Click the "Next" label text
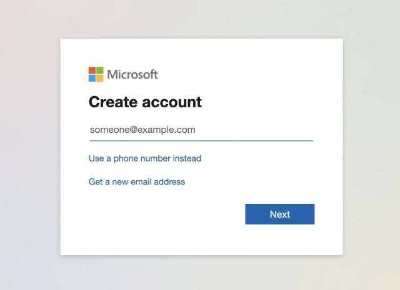 coord(280,214)
